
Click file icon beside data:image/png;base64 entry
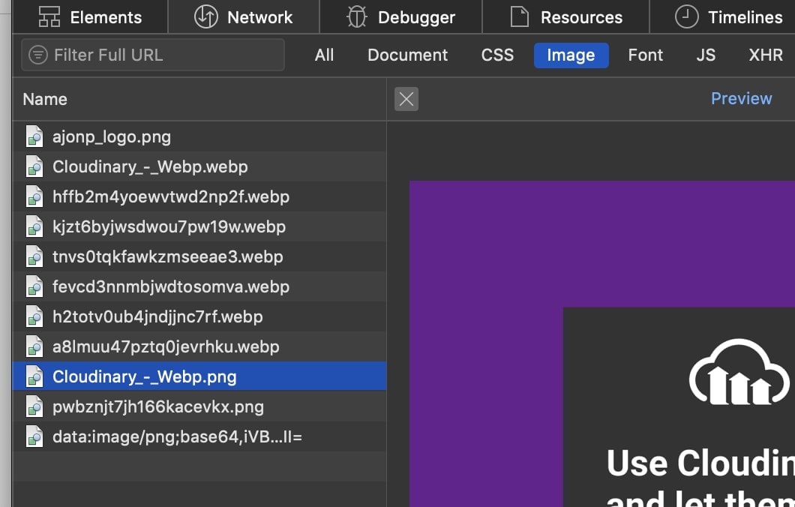34,436
